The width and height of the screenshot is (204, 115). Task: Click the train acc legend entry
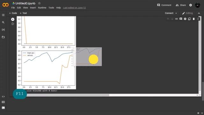tap(29, 53)
